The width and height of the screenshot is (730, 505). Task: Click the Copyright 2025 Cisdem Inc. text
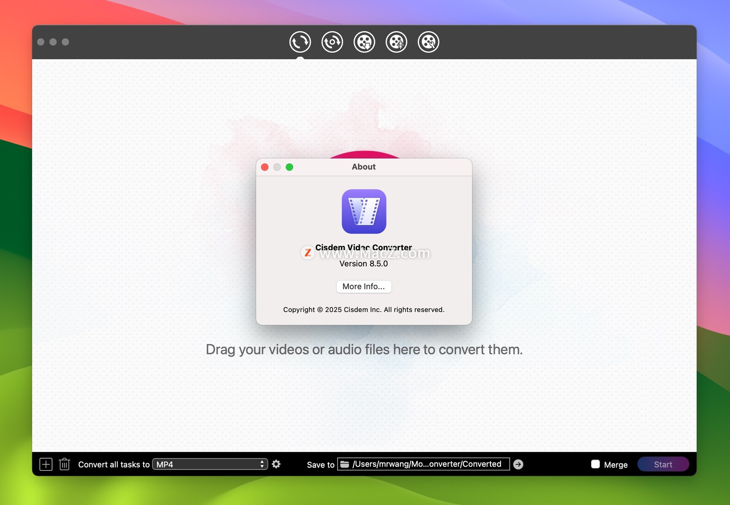pos(364,310)
